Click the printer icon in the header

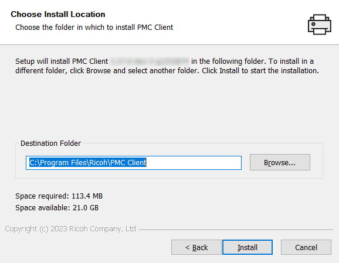[319, 25]
